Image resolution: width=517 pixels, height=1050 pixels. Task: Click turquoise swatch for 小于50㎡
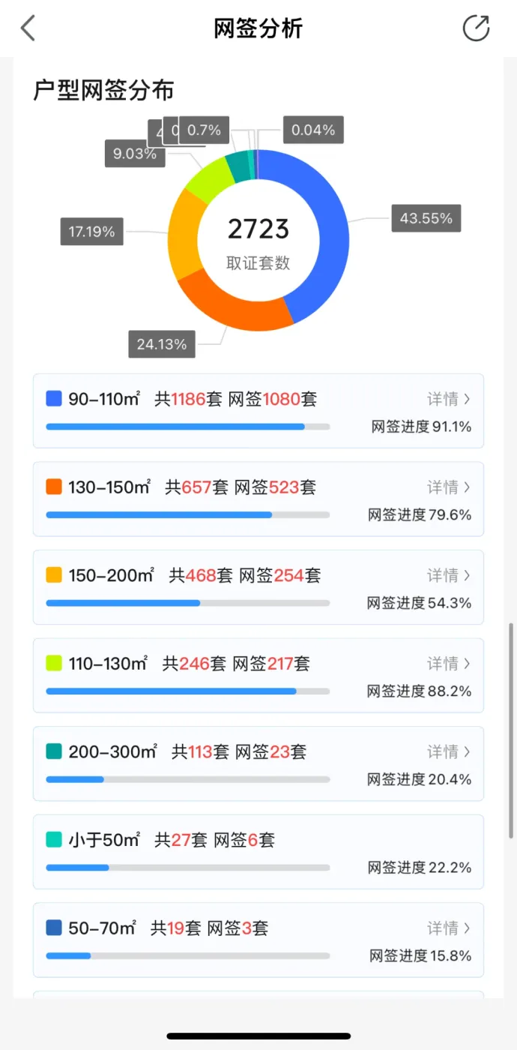[54, 840]
